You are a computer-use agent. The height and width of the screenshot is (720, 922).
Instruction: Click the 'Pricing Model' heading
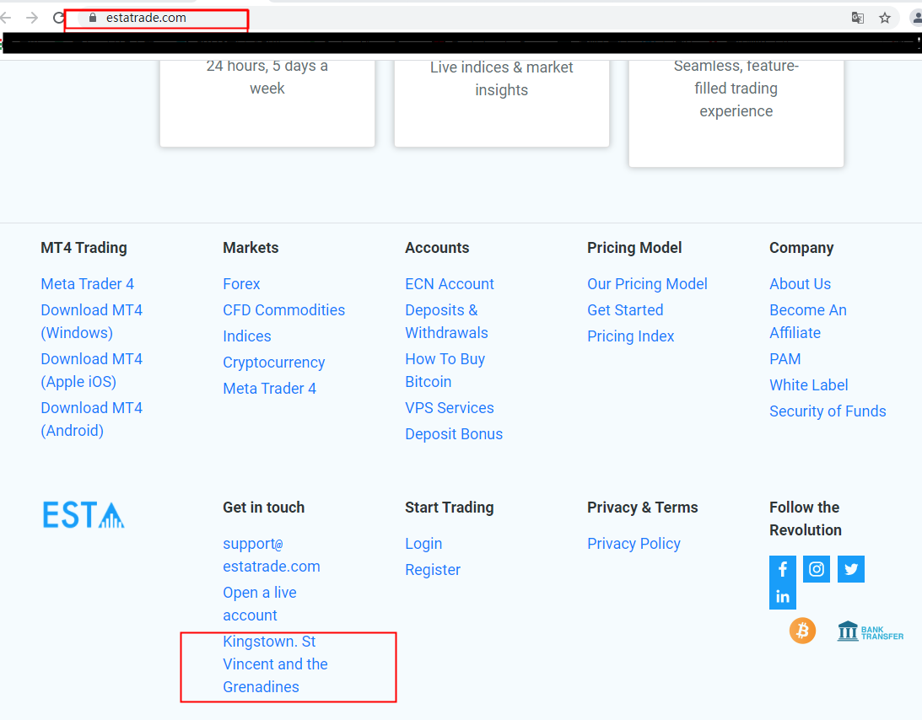[x=634, y=248]
